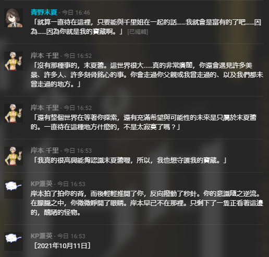Click 岸本 千里's avatar on first 16:52 message
Screen dimensions: 269x257
coord(14,61)
